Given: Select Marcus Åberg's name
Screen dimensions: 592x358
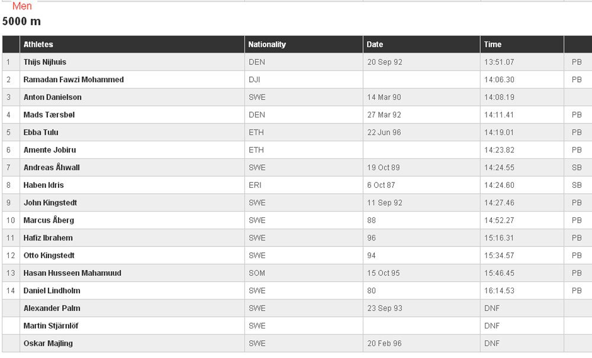Looking at the screenshot, I should (49, 220).
